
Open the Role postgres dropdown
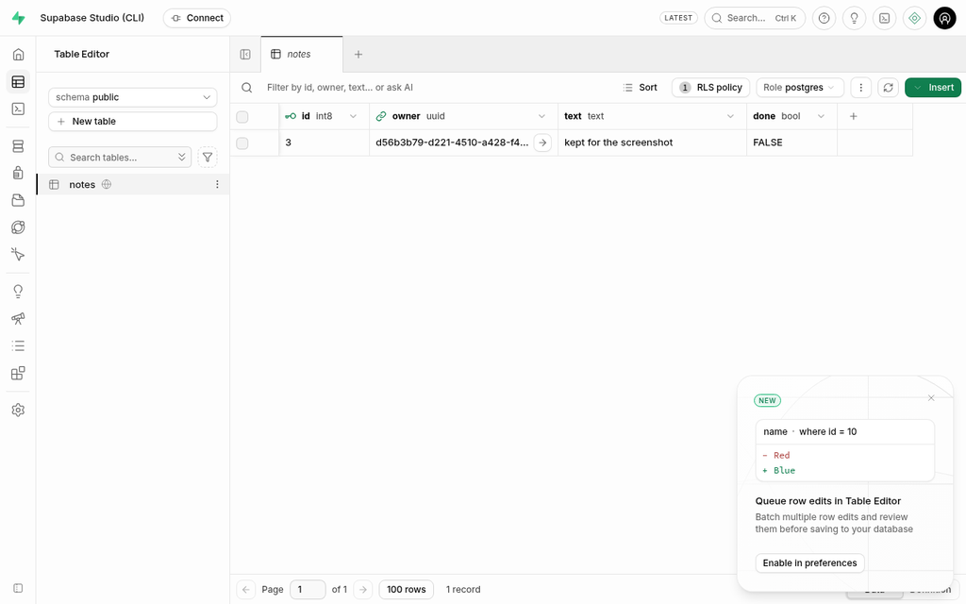(x=800, y=88)
